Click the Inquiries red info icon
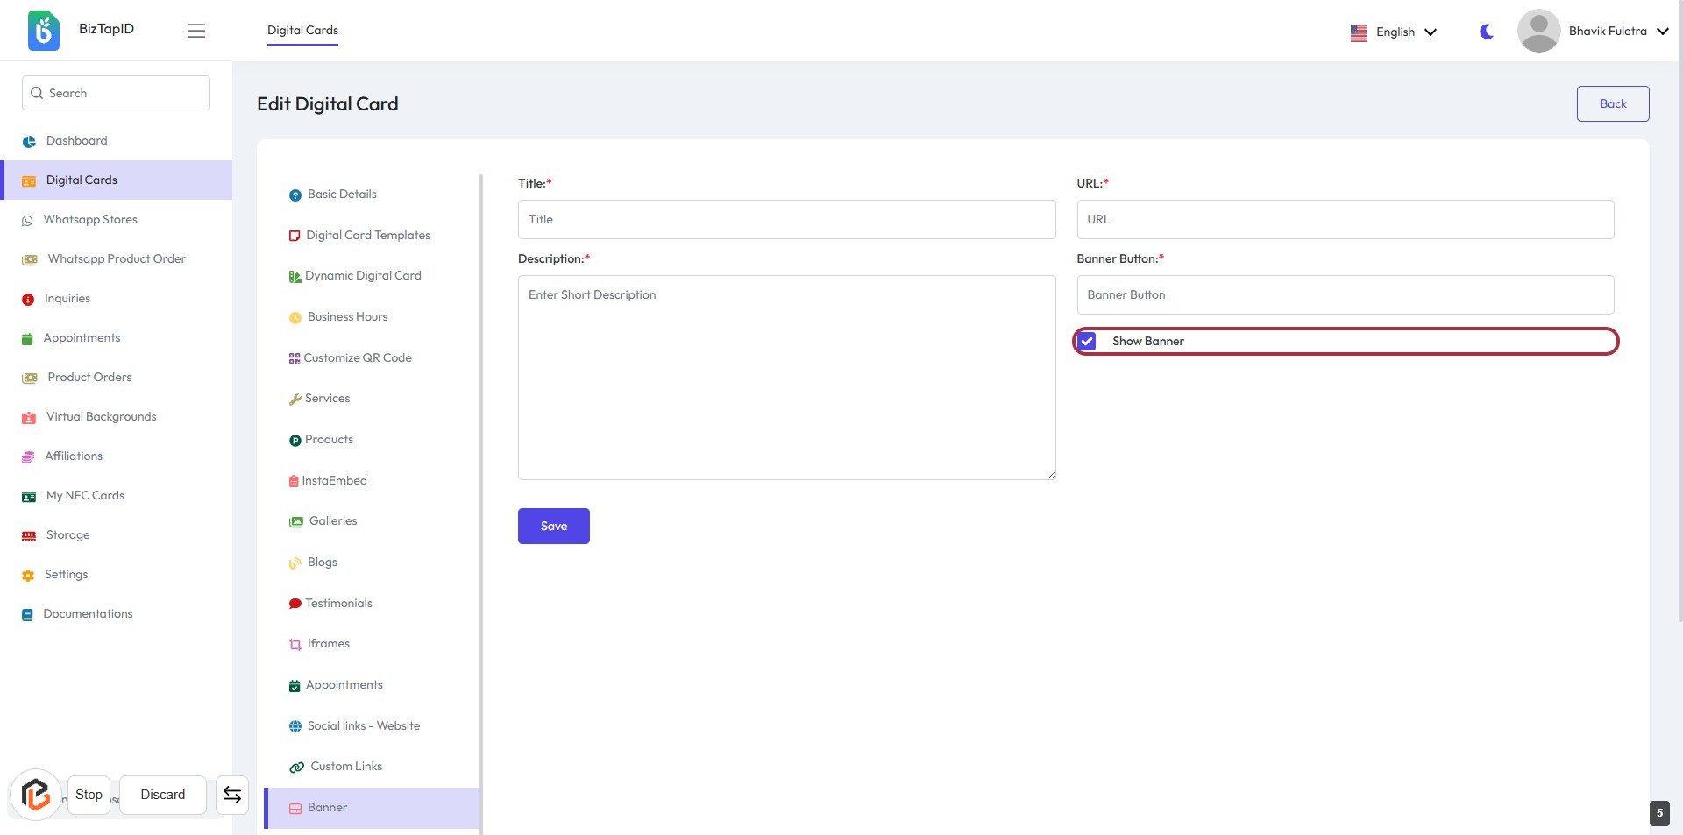Screen dimensions: 1683x835 [28, 300]
